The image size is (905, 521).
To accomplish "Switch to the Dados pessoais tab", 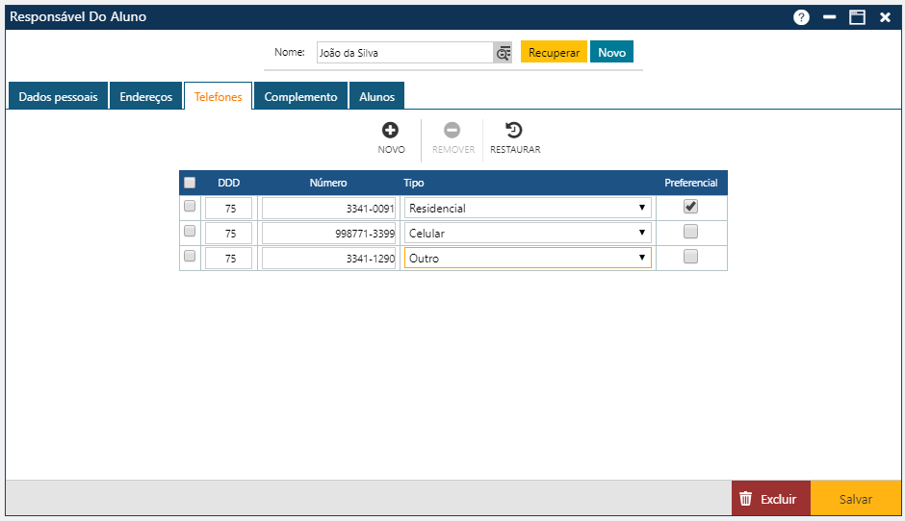I will click(x=58, y=97).
